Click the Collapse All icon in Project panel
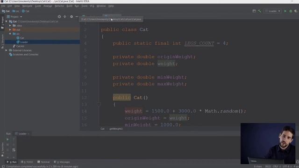The image size is (299, 168). click(x=65, y=17)
